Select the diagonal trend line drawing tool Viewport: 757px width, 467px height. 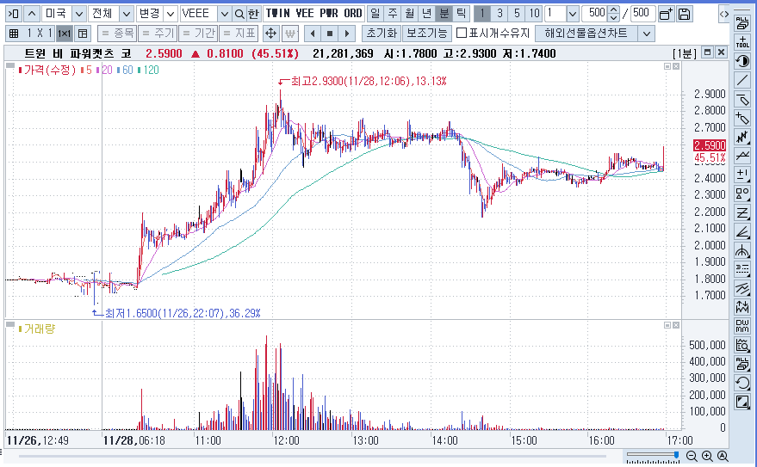(743, 81)
